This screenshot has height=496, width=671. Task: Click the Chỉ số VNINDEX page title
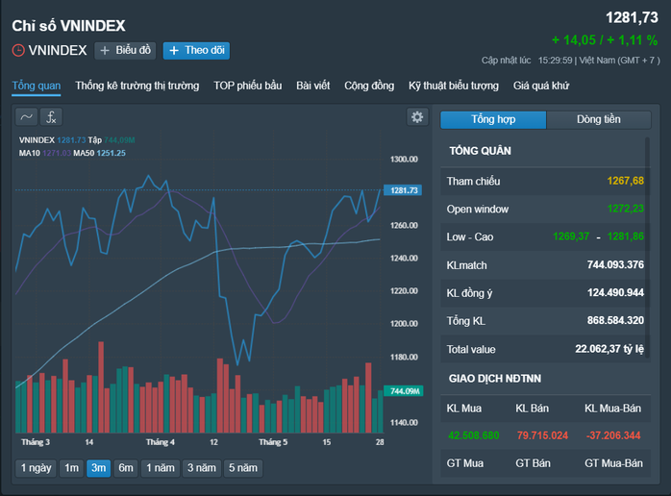click(x=68, y=26)
